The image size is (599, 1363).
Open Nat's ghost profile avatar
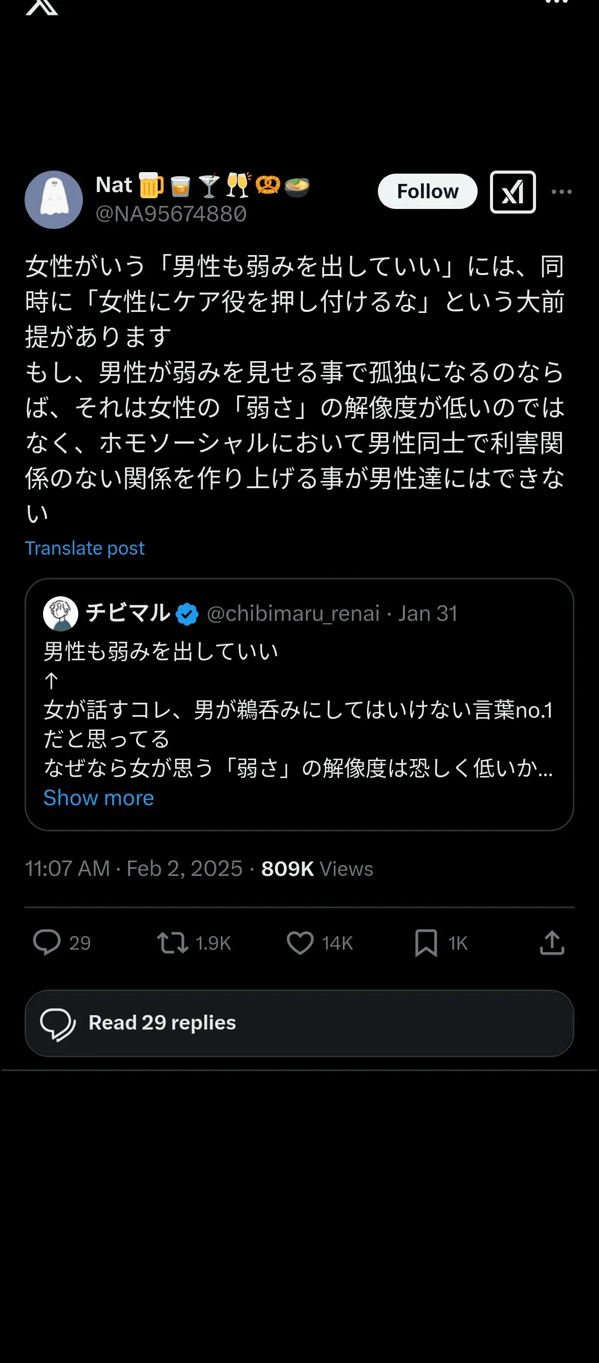click(x=54, y=199)
